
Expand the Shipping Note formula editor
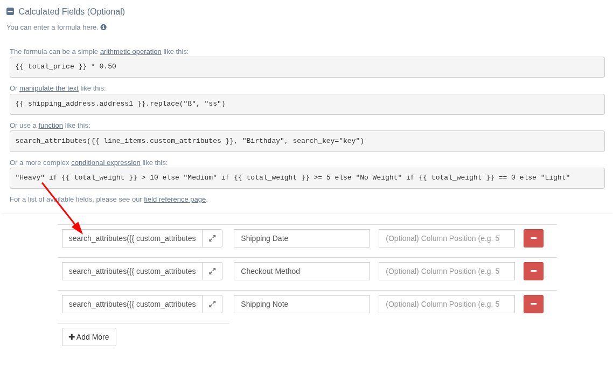212,304
